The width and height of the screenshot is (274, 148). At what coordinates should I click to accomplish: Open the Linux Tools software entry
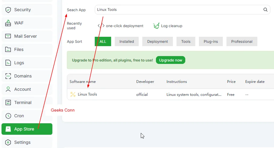[x=87, y=94]
